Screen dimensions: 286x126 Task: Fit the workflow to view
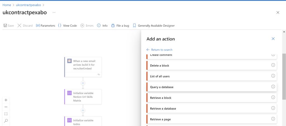point(6,114)
